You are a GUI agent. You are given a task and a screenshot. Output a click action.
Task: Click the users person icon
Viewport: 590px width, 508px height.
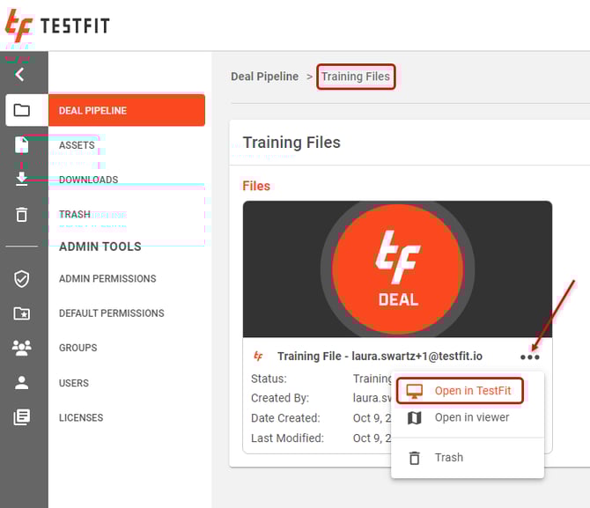click(x=22, y=383)
